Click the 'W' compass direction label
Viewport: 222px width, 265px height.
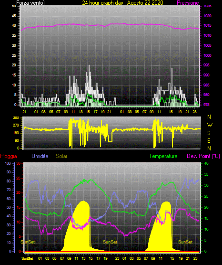pyautogui.click(x=210, y=125)
